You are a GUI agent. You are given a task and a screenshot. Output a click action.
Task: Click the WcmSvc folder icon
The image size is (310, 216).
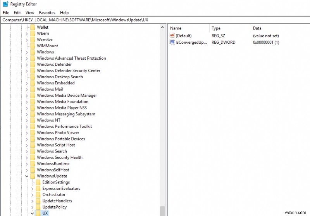33,39
